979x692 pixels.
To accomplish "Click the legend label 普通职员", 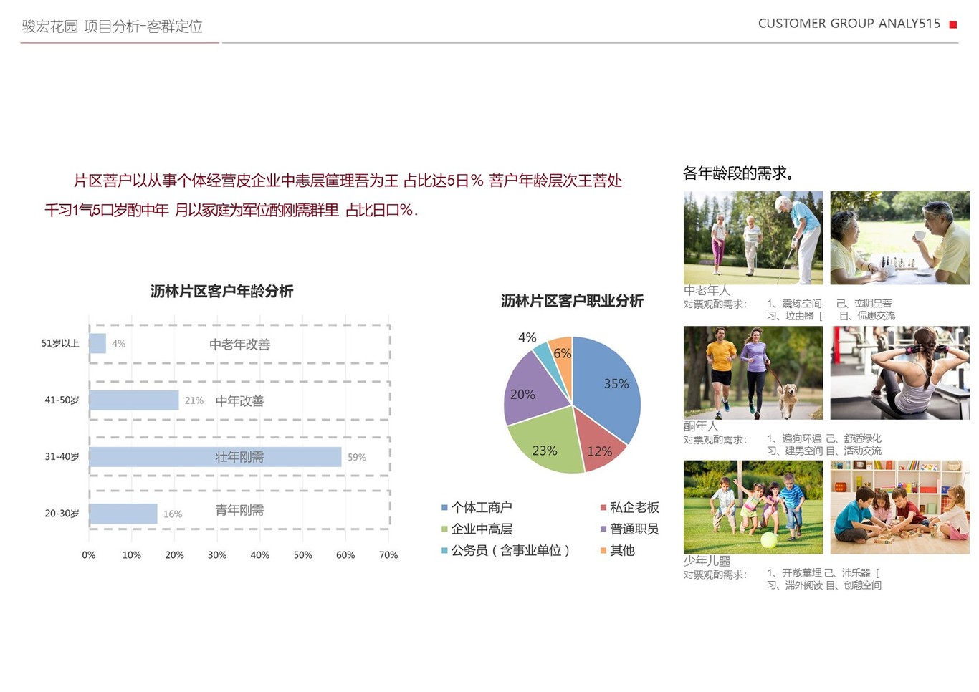I will pos(634,529).
